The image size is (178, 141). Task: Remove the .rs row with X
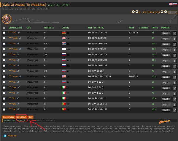(x=175, y=44)
